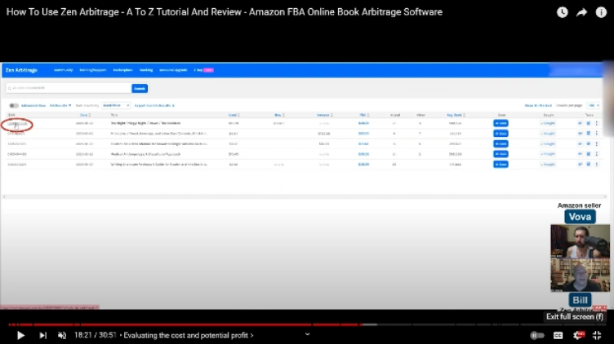The height and width of the screenshot is (344, 614).
Task: Open kebab menu for Night Trilogy row
Action: click(597, 123)
